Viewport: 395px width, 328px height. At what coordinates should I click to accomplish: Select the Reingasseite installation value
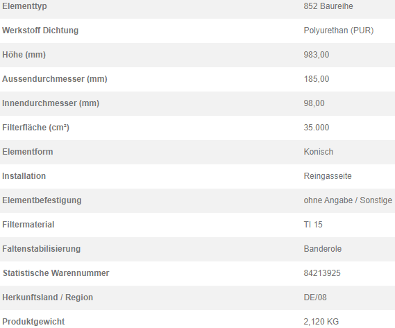pyautogui.click(x=327, y=176)
